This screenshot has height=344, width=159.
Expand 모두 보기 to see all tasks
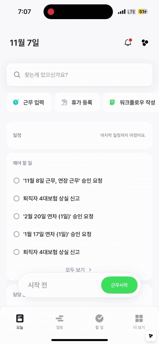(x=79, y=270)
